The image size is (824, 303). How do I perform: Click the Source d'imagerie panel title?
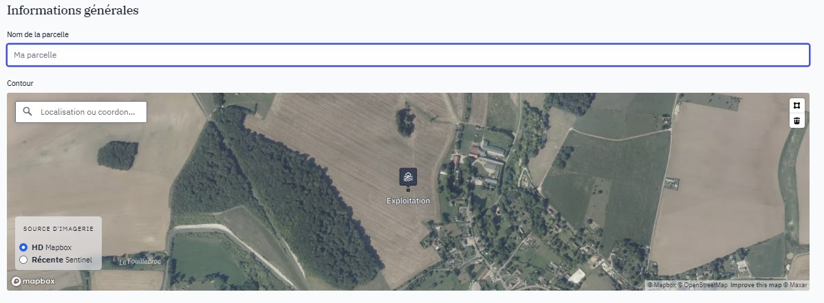pos(58,229)
